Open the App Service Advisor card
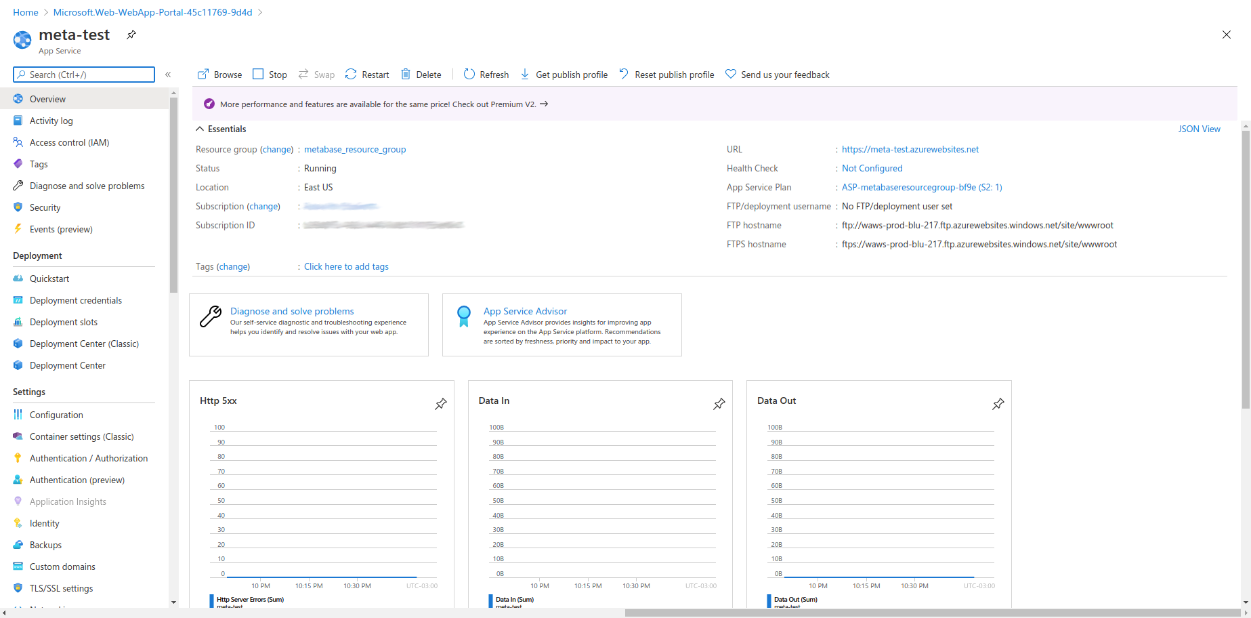Viewport: 1251px width, 618px height. coord(562,325)
